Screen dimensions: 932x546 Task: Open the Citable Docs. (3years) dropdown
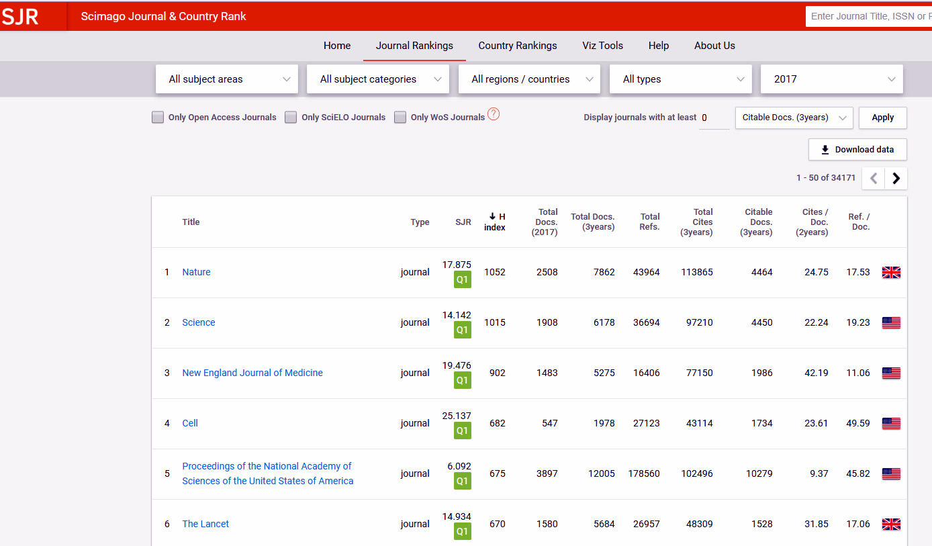click(794, 118)
